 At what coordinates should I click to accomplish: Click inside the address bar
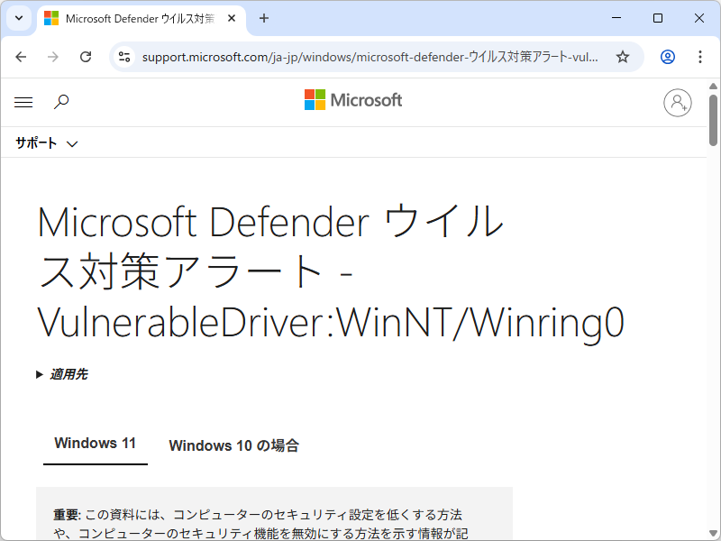[x=360, y=56]
